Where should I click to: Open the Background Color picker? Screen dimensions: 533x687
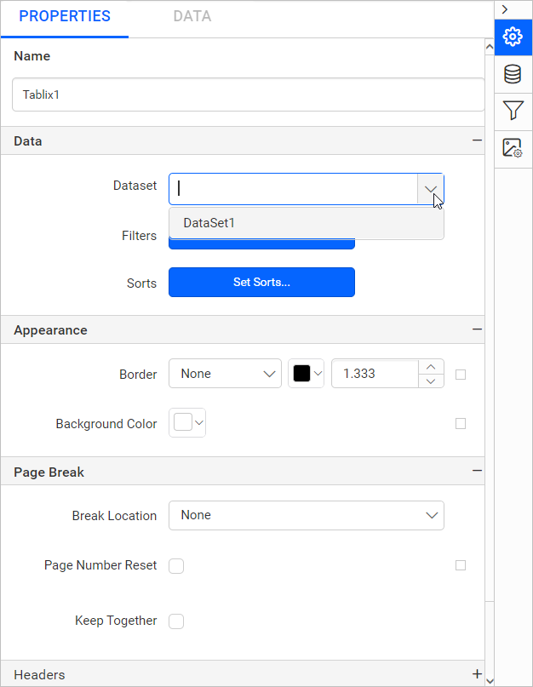[187, 423]
